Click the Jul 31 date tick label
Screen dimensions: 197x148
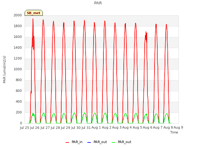(x=86, y=128)
